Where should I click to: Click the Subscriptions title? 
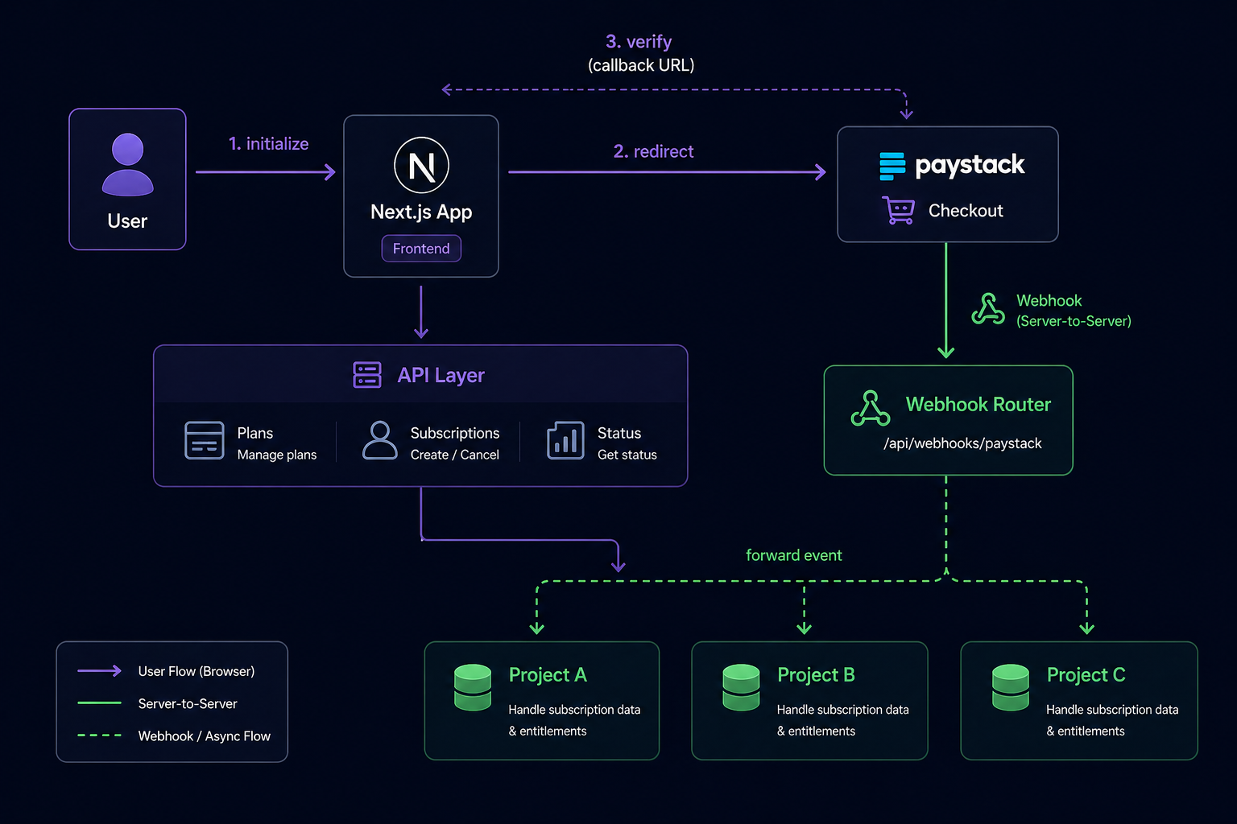(455, 433)
